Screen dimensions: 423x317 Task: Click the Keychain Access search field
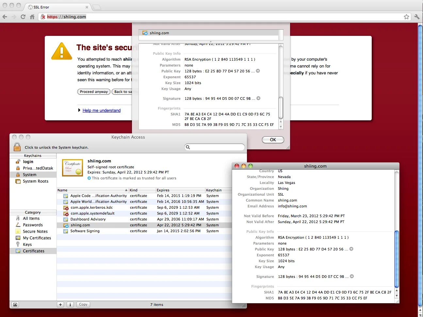click(215, 147)
